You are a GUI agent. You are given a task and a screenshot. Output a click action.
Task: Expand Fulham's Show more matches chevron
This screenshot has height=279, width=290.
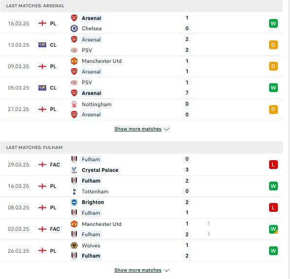point(166,270)
